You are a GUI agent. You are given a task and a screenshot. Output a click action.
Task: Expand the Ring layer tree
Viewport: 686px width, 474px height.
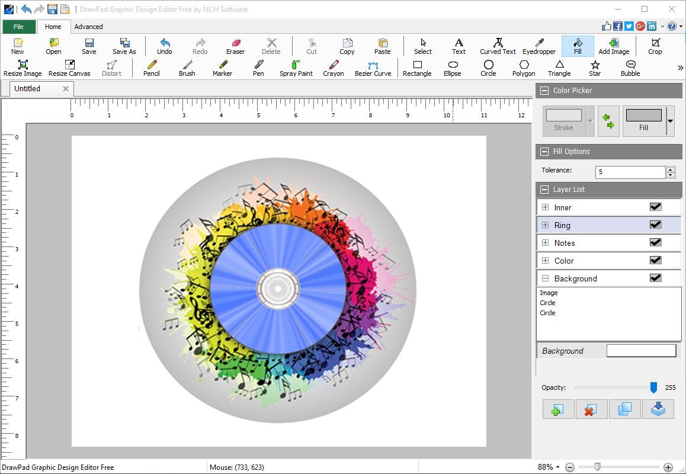[x=545, y=225]
